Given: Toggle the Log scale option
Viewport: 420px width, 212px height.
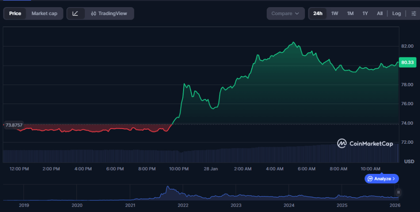Looking at the screenshot, I should (x=396, y=13).
